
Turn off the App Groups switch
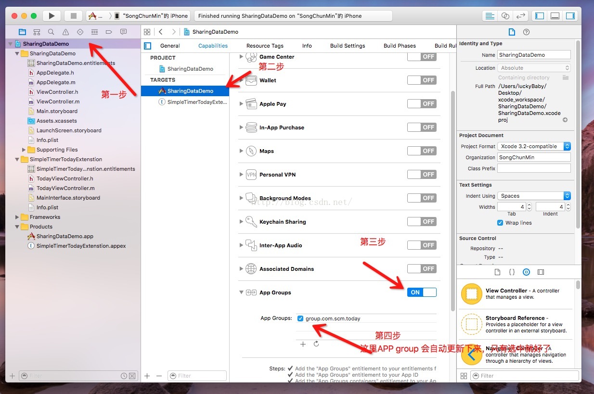[x=422, y=292]
